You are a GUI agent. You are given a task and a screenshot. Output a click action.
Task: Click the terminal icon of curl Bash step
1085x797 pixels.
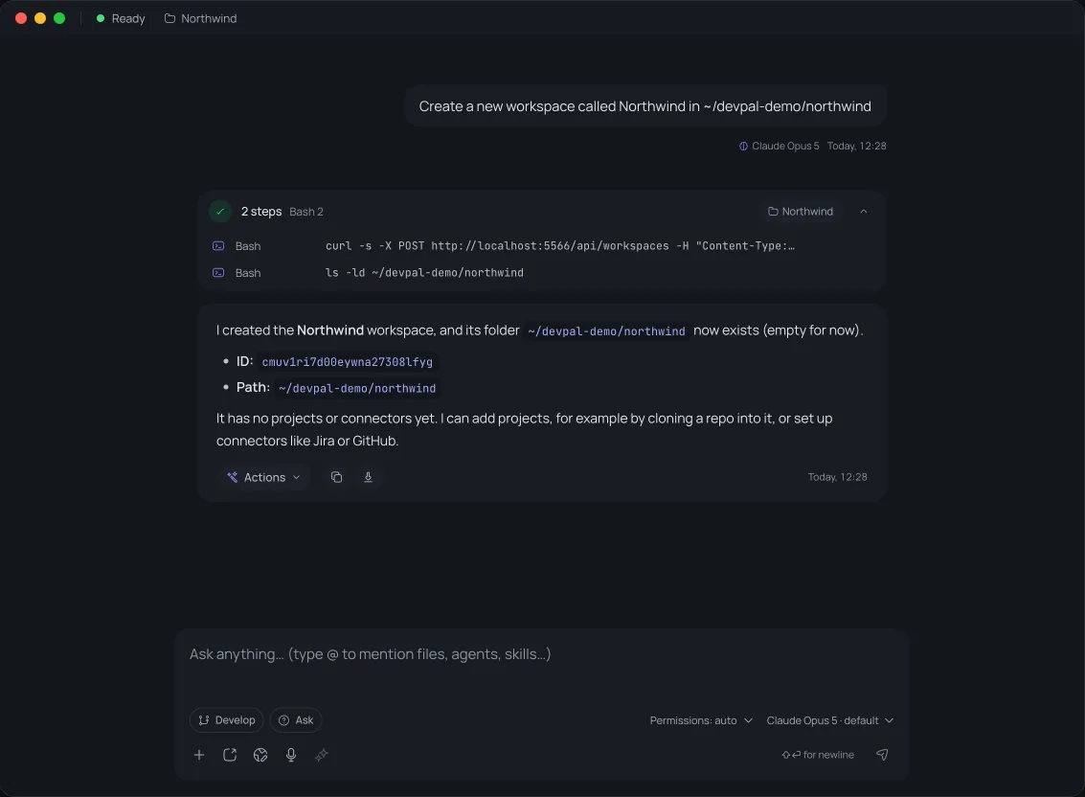pos(218,246)
